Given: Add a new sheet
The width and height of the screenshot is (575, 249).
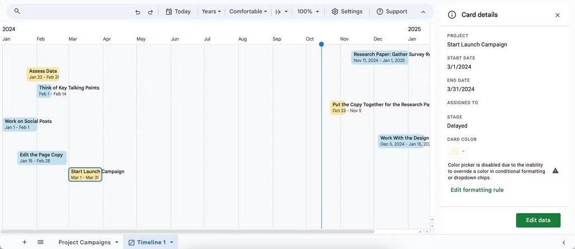Looking at the screenshot, I should point(25,242).
